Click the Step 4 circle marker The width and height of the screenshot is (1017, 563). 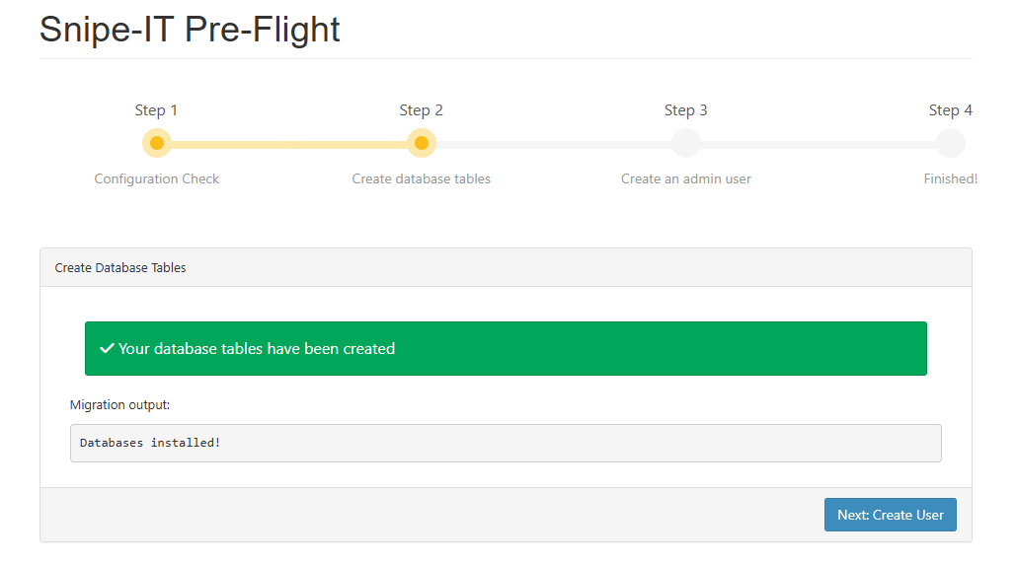click(950, 143)
